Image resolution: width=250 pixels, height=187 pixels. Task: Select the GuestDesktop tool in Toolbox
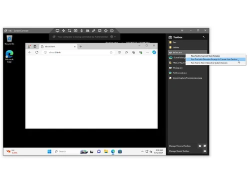(x=177, y=58)
